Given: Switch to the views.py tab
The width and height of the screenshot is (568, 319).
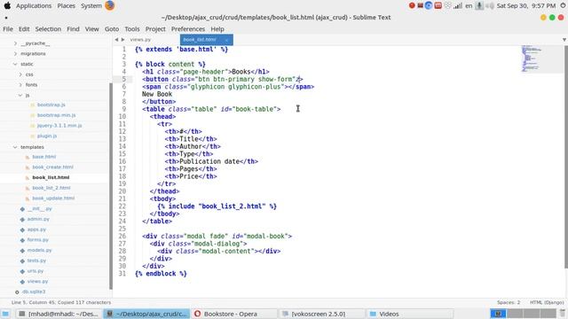Looking at the screenshot, I should tap(140, 40).
